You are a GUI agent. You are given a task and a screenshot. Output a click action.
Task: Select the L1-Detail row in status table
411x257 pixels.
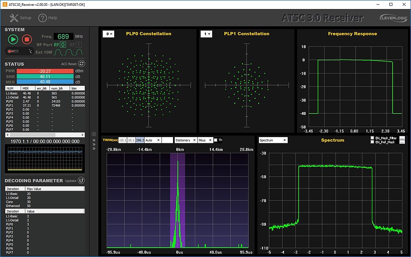[45, 97]
